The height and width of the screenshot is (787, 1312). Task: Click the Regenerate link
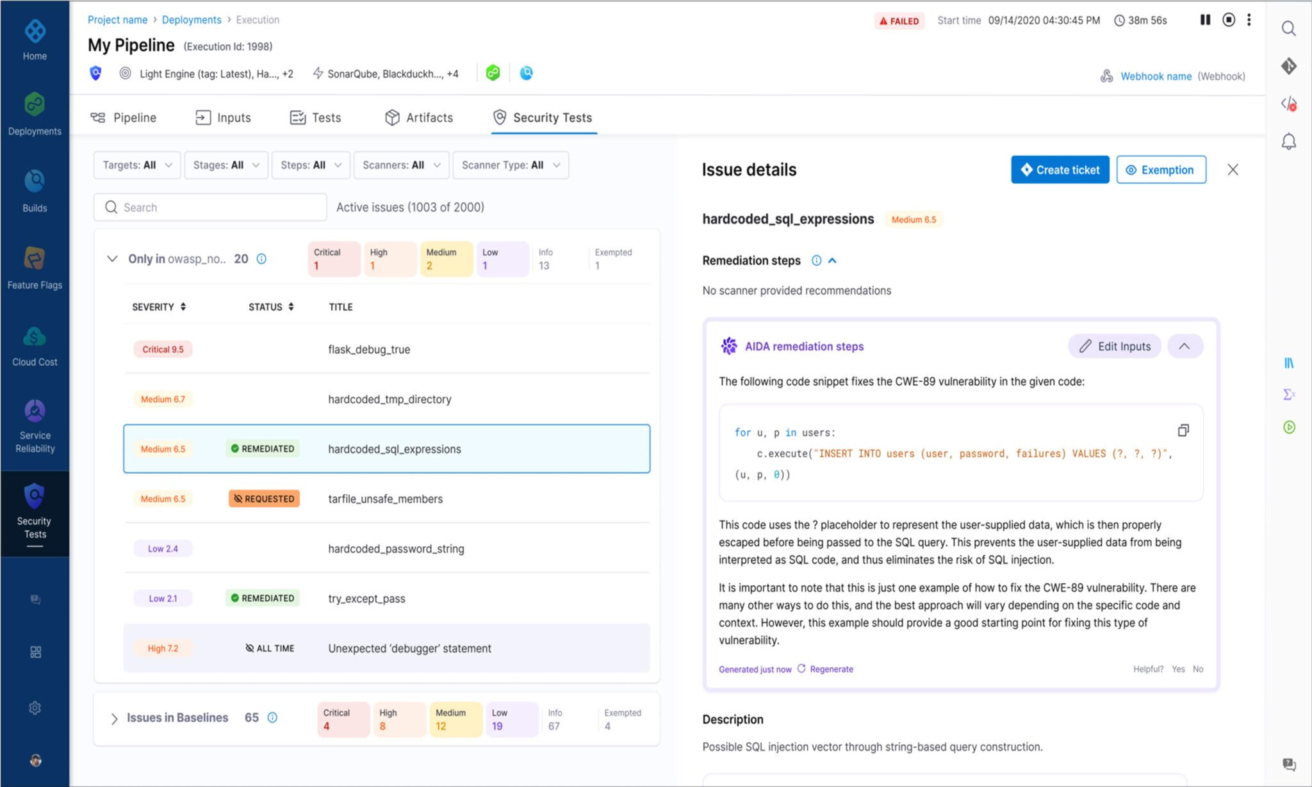[x=830, y=669]
